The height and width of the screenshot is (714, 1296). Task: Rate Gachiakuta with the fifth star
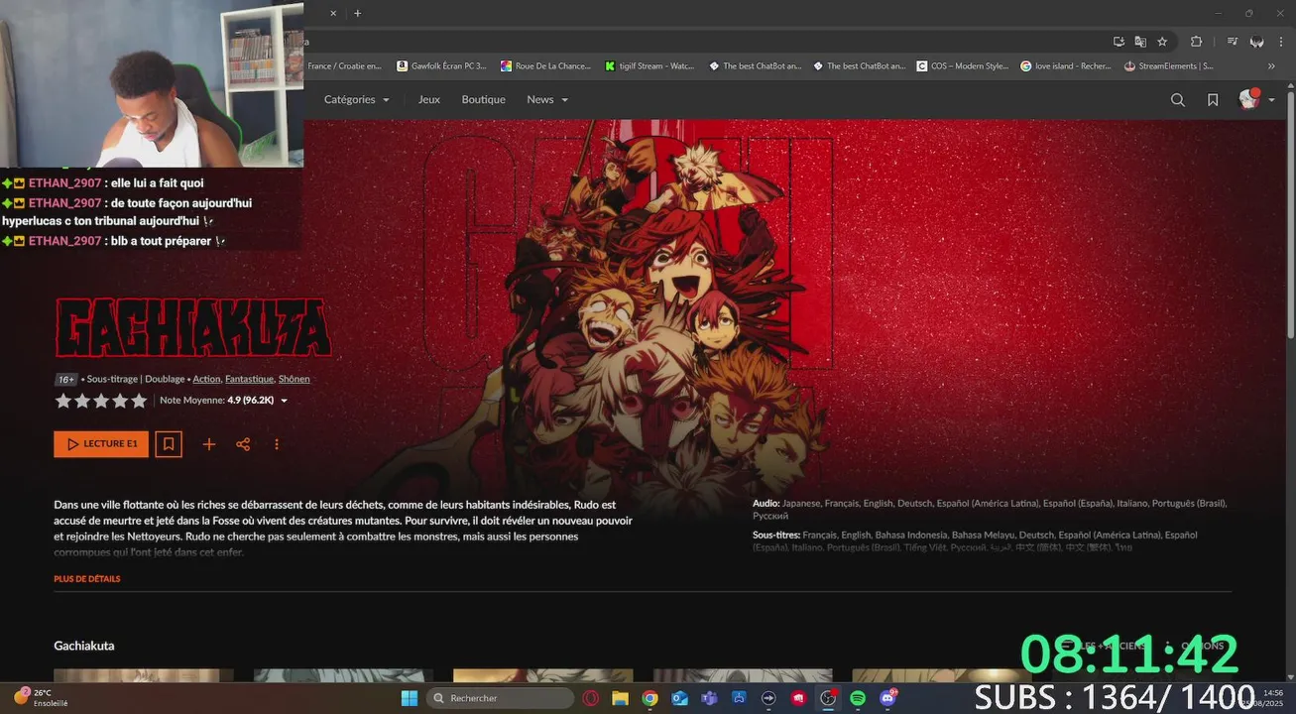click(x=139, y=401)
